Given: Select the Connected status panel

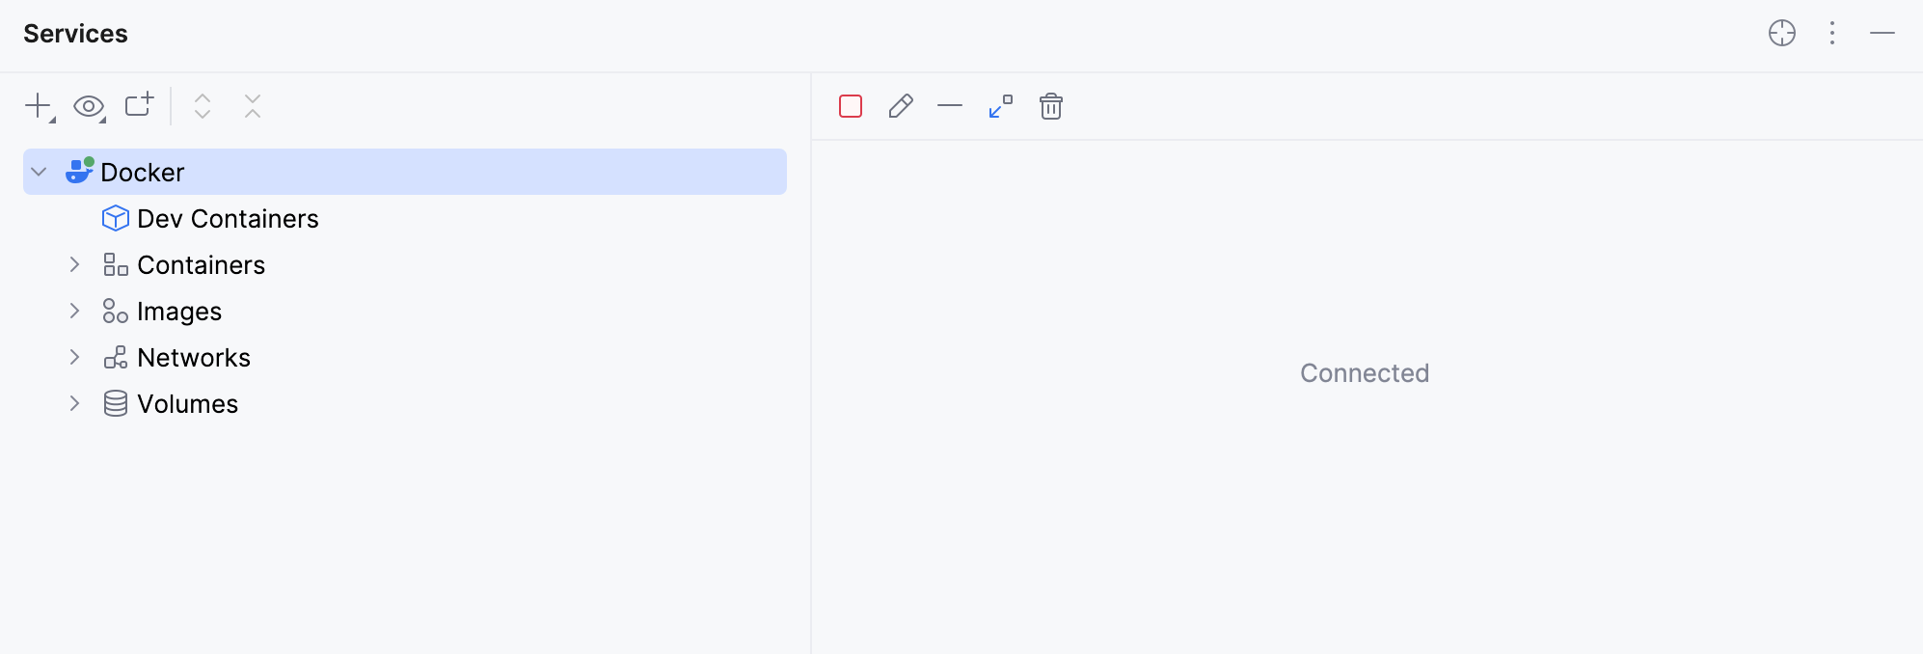Looking at the screenshot, I should pos(1364,373).
